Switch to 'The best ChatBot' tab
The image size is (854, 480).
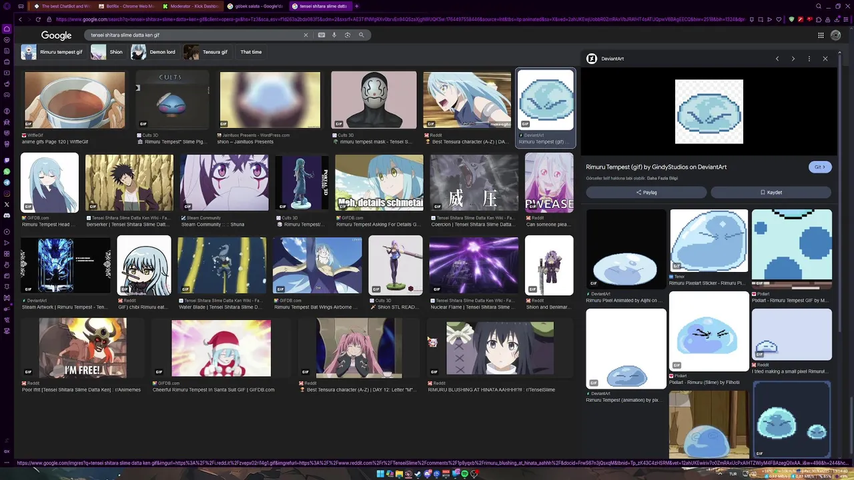point(63,6)
